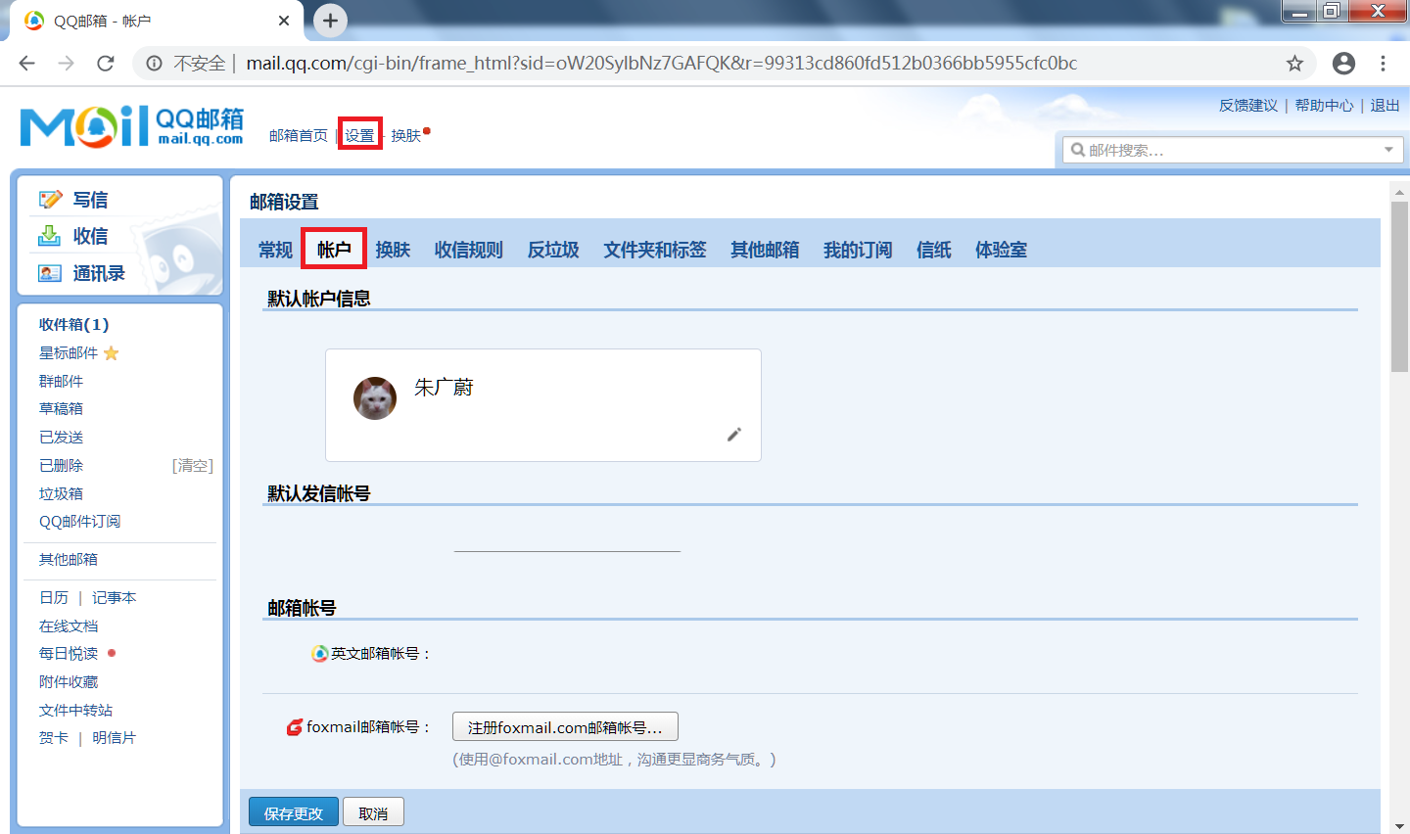Open 群邮件 folder

pos(61,381)
